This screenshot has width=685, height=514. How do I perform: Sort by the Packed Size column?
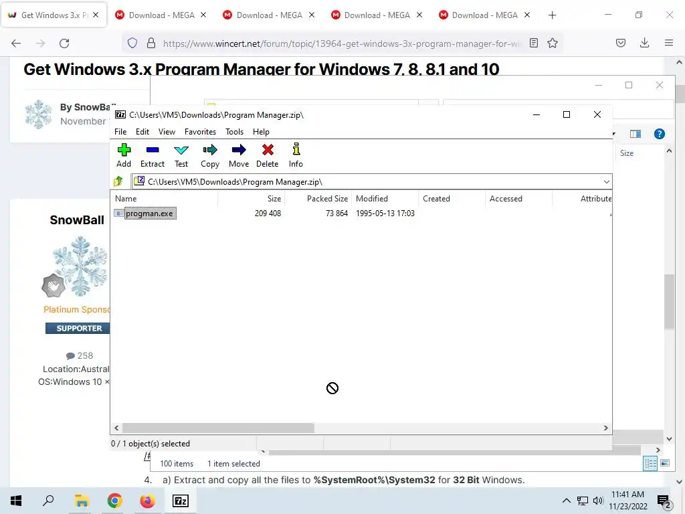pos(318,198)
